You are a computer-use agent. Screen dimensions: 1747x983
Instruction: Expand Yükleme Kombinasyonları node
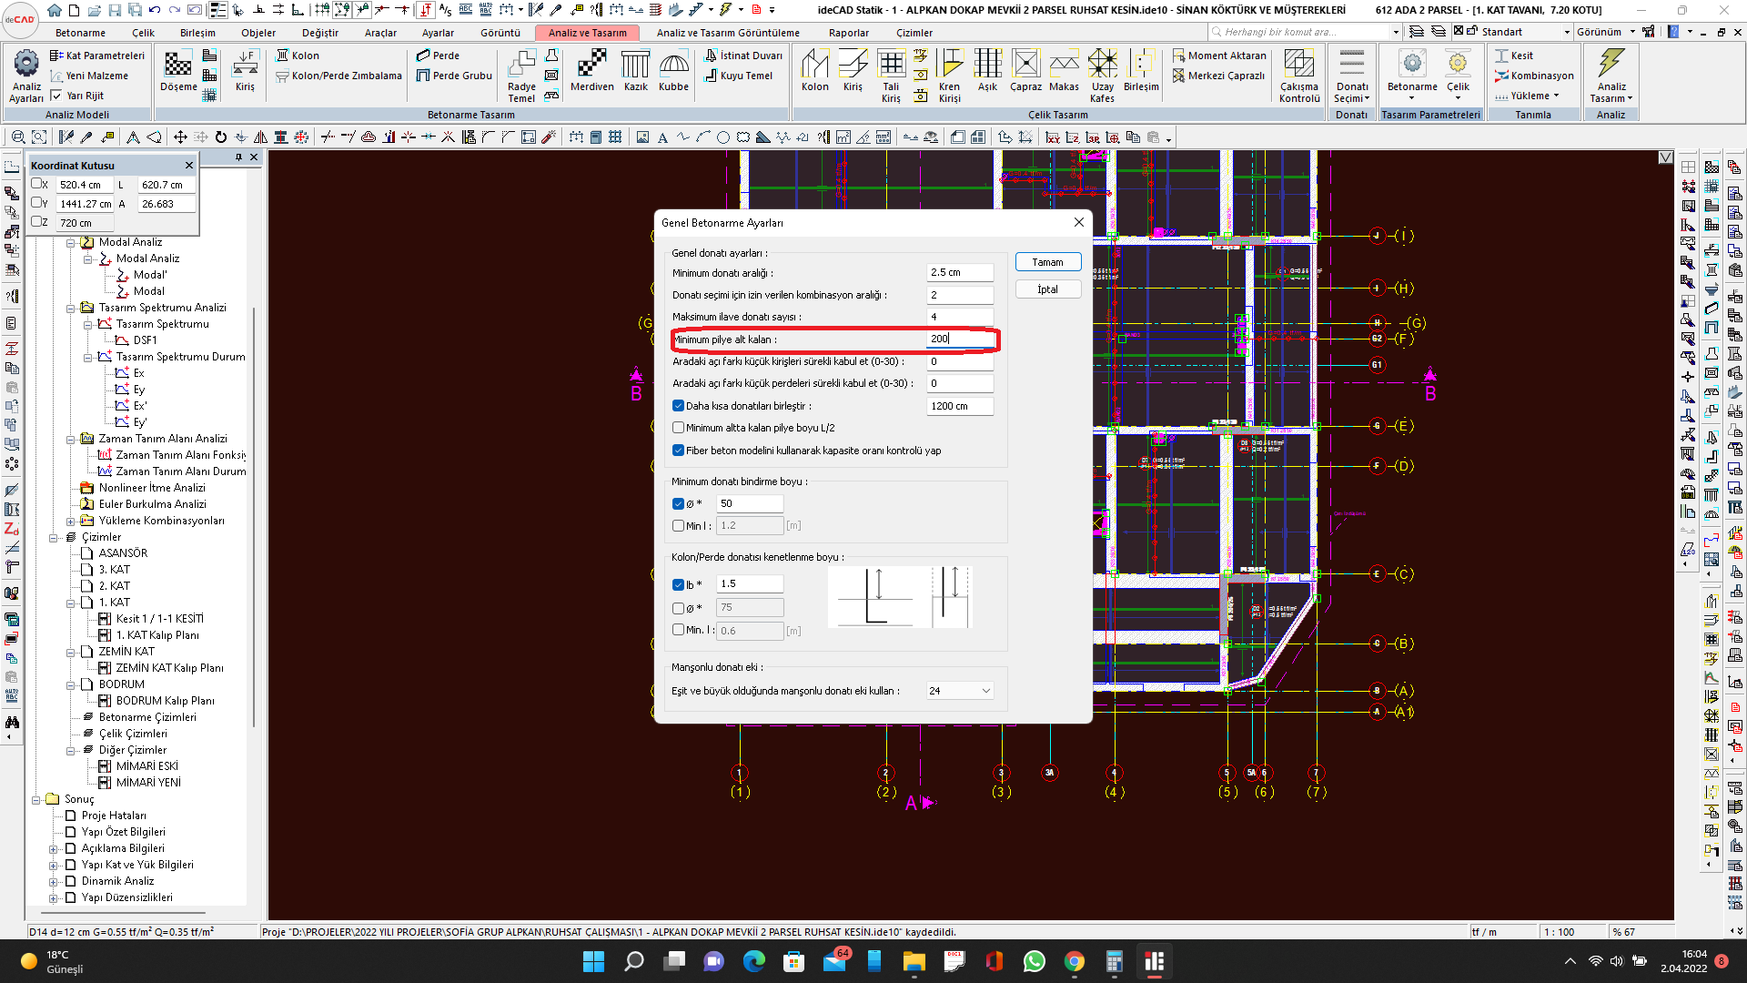point(70,521)
